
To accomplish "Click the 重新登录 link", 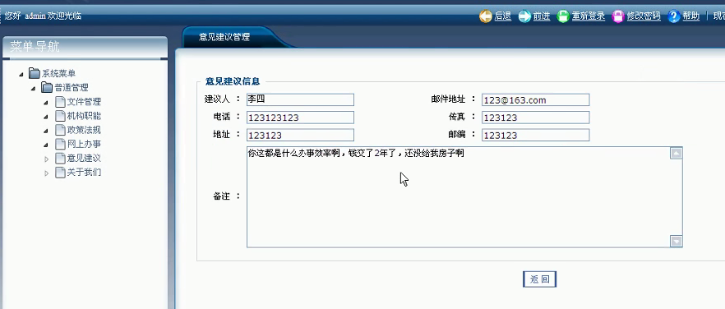I will [589, 16].
